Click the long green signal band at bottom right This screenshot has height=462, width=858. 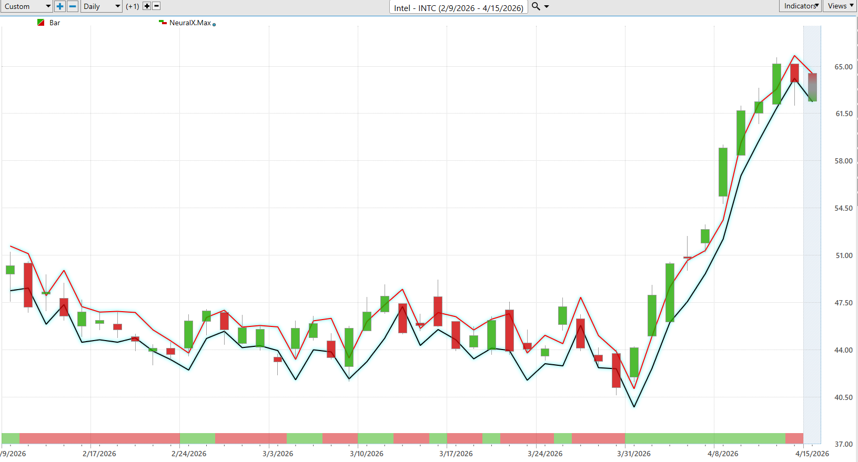(x=705, y=438)
